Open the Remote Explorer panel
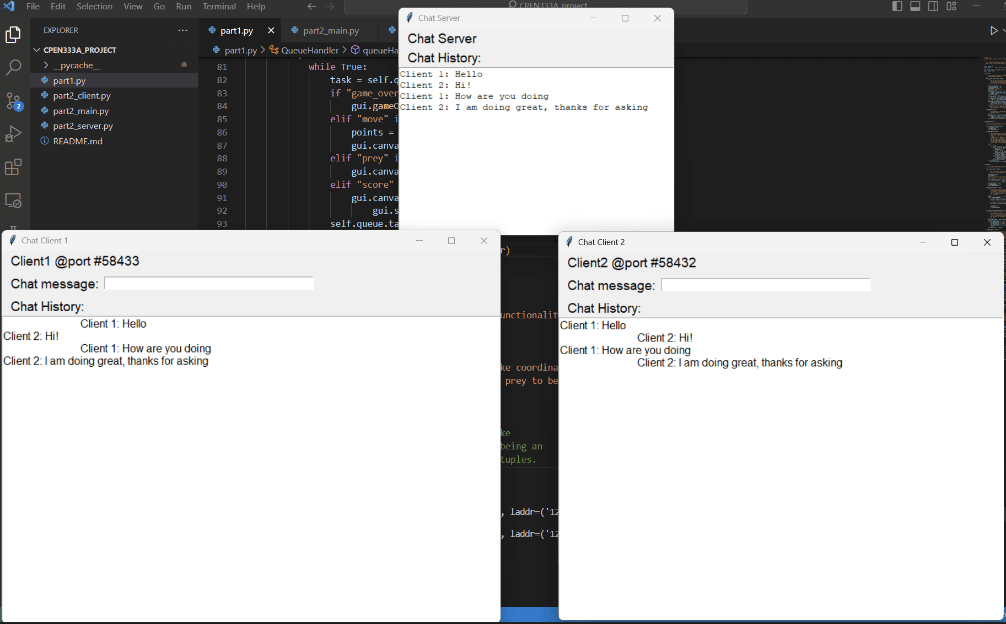1006x624 pixels. (13, 200)
